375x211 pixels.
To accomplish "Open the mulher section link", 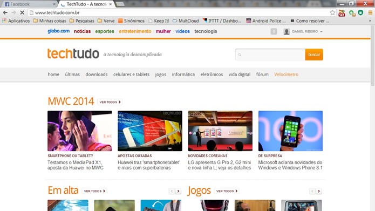I will point(163,31).
